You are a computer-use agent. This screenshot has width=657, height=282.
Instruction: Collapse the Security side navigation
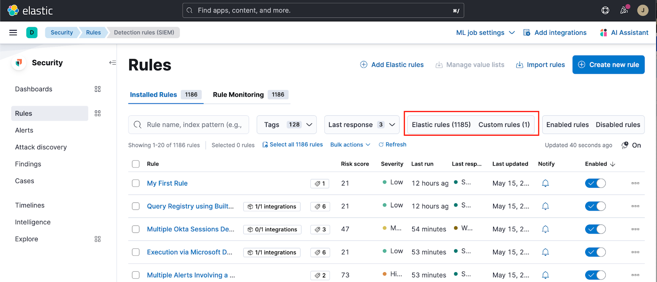click(113, 63)
